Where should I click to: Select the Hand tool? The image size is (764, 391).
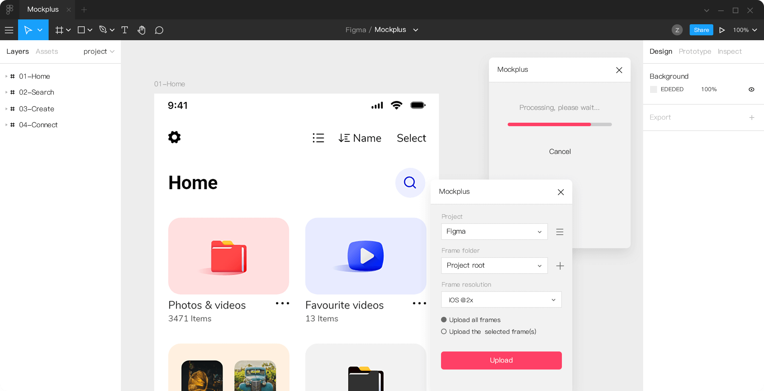tap(141, 30)
